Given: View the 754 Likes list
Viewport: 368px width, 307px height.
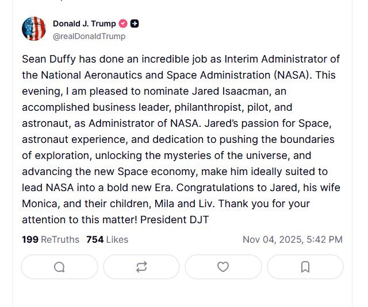Looking at the screenshot, I should (107, 239).
